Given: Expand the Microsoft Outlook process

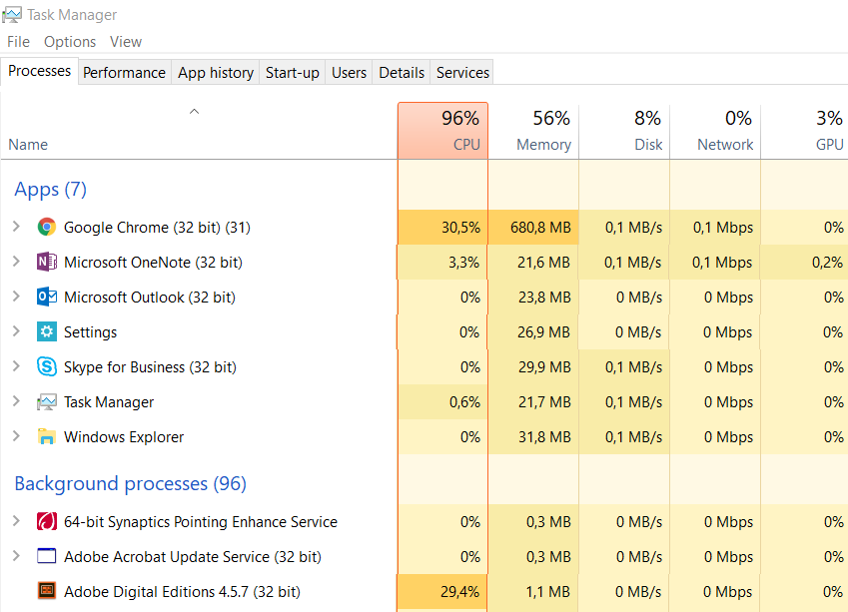Looking at the screenshot, I should point(16,297).
